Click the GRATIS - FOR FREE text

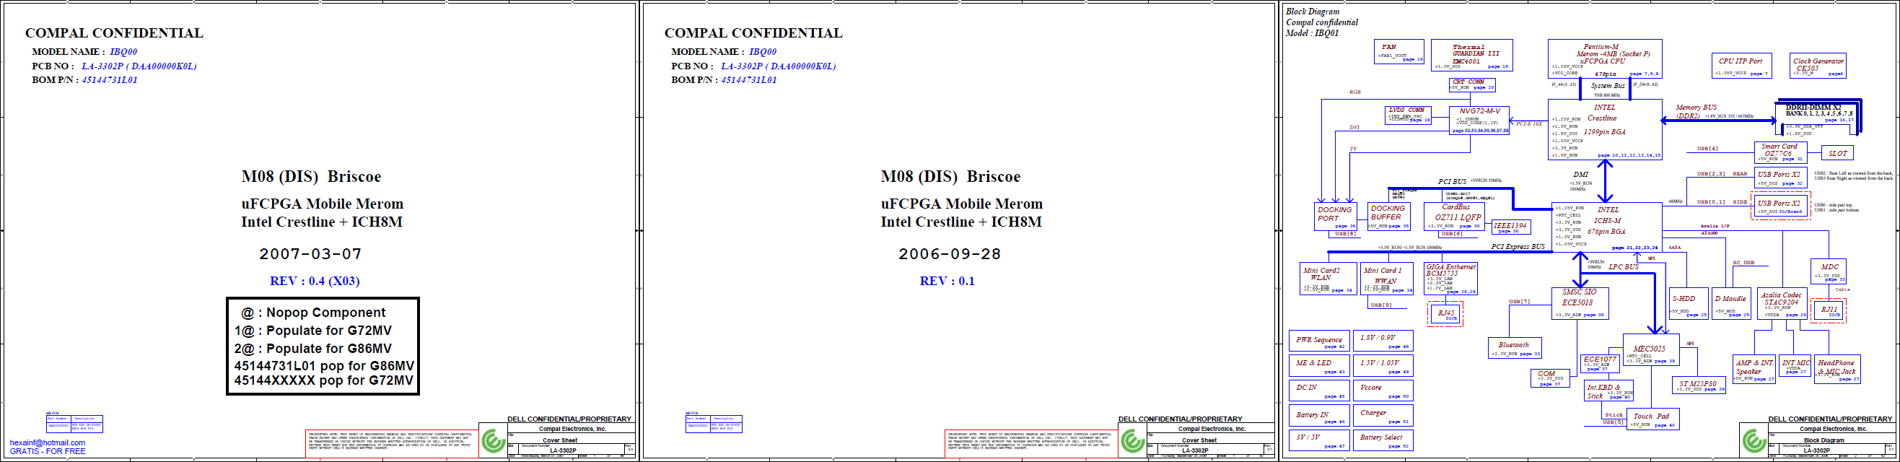(x=47, y=451)
